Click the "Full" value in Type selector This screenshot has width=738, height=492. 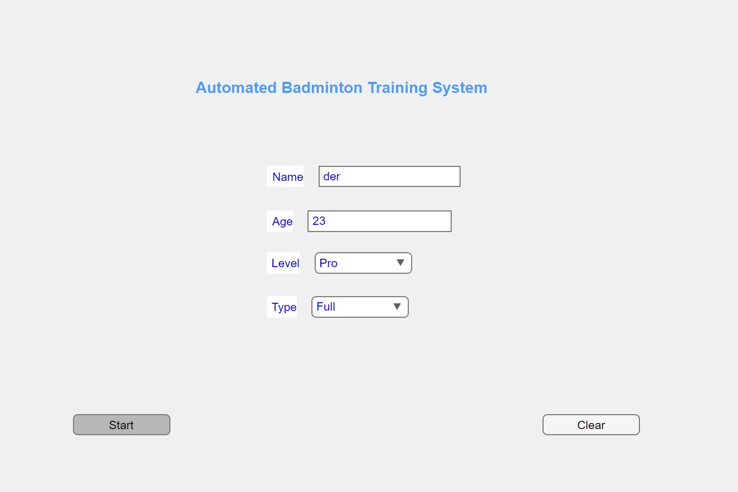coord(326,307)
